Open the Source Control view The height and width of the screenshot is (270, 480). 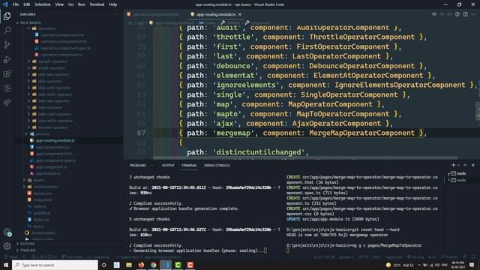tap(7, 45)
